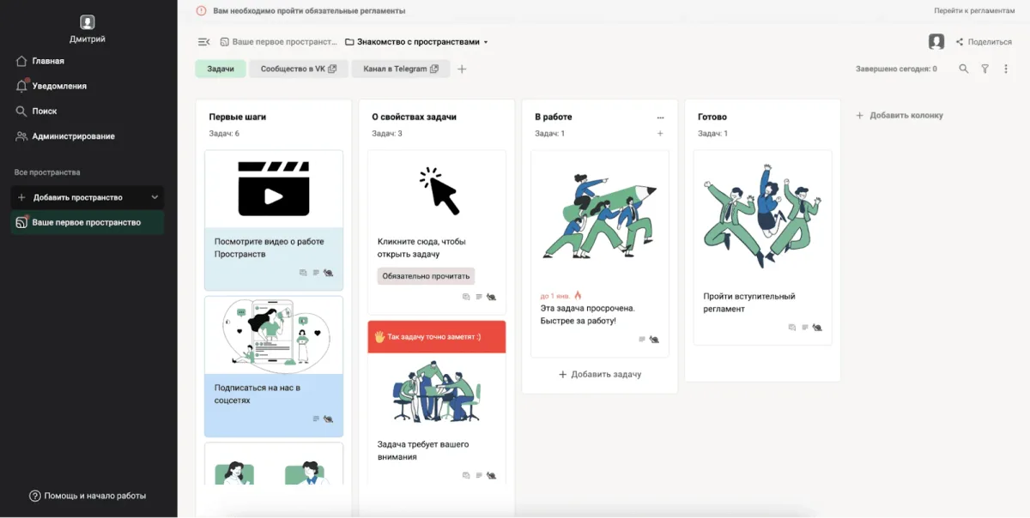
Task: Switch to the «Сообщество в VK» tab
Action: point(298,69)
